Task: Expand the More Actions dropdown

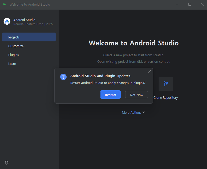Action: [x=133, y=112]
